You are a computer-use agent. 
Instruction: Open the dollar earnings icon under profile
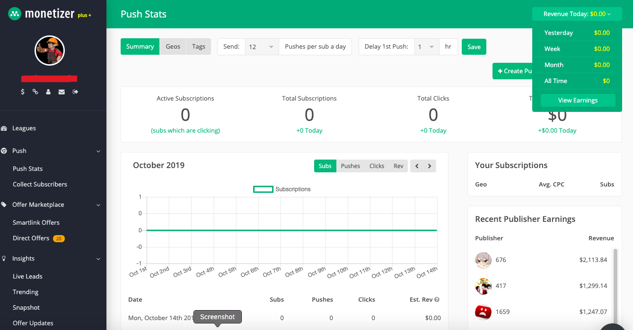pyautogui.click(x=23, y=92)
